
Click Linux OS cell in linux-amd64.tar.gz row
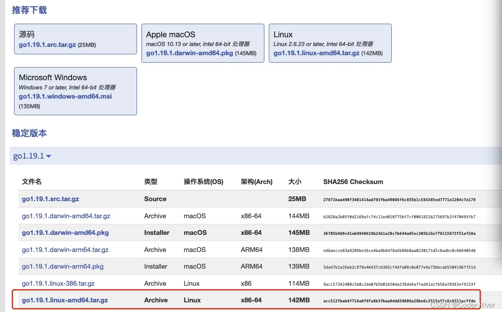coord(192,300)
